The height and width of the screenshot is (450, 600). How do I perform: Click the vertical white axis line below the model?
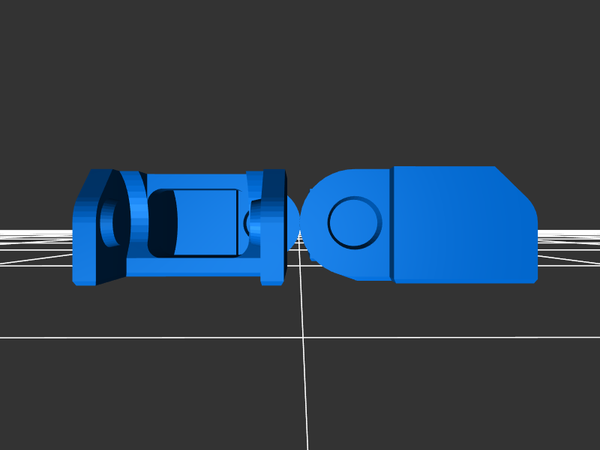coord(305,374)
